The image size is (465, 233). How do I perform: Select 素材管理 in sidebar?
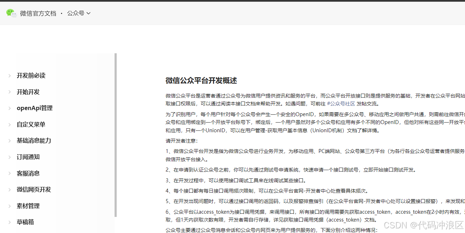pos(28,206)
